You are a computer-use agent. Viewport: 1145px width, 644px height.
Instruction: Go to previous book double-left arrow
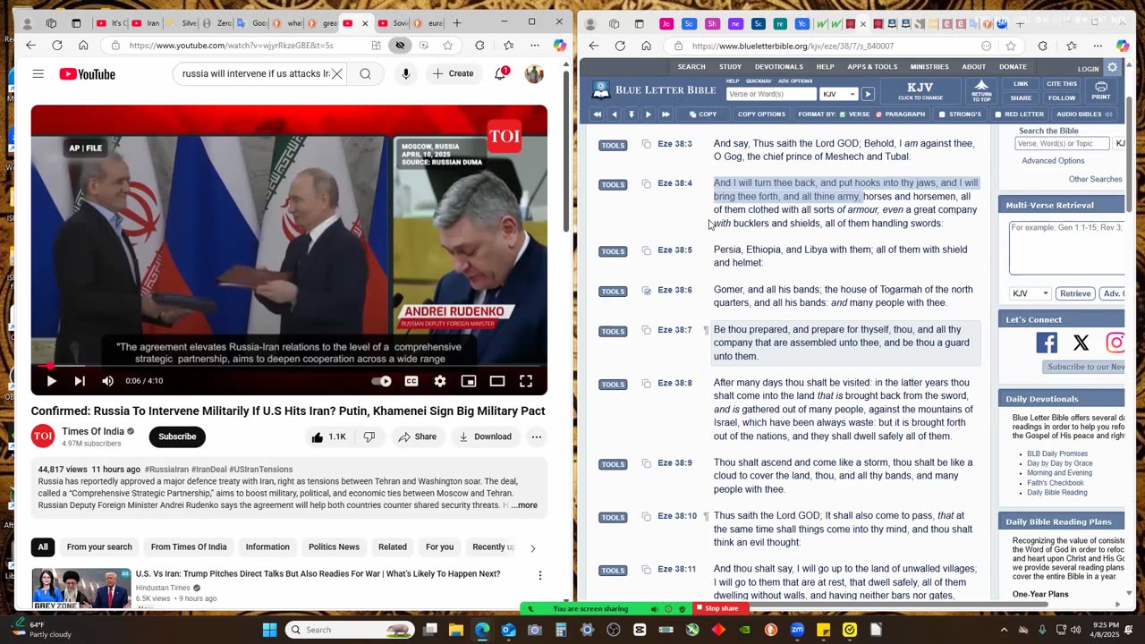point(597,114)
